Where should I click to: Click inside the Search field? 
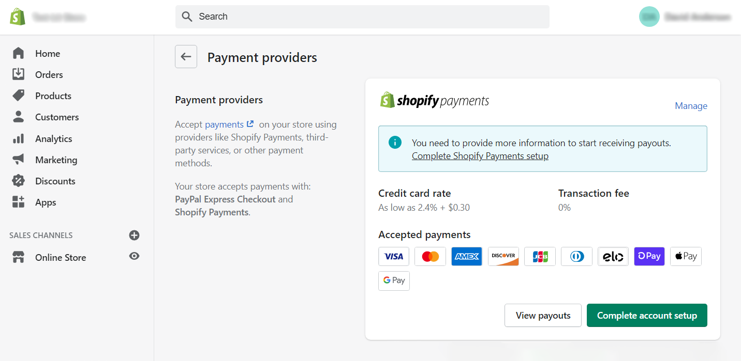[362, 17]
